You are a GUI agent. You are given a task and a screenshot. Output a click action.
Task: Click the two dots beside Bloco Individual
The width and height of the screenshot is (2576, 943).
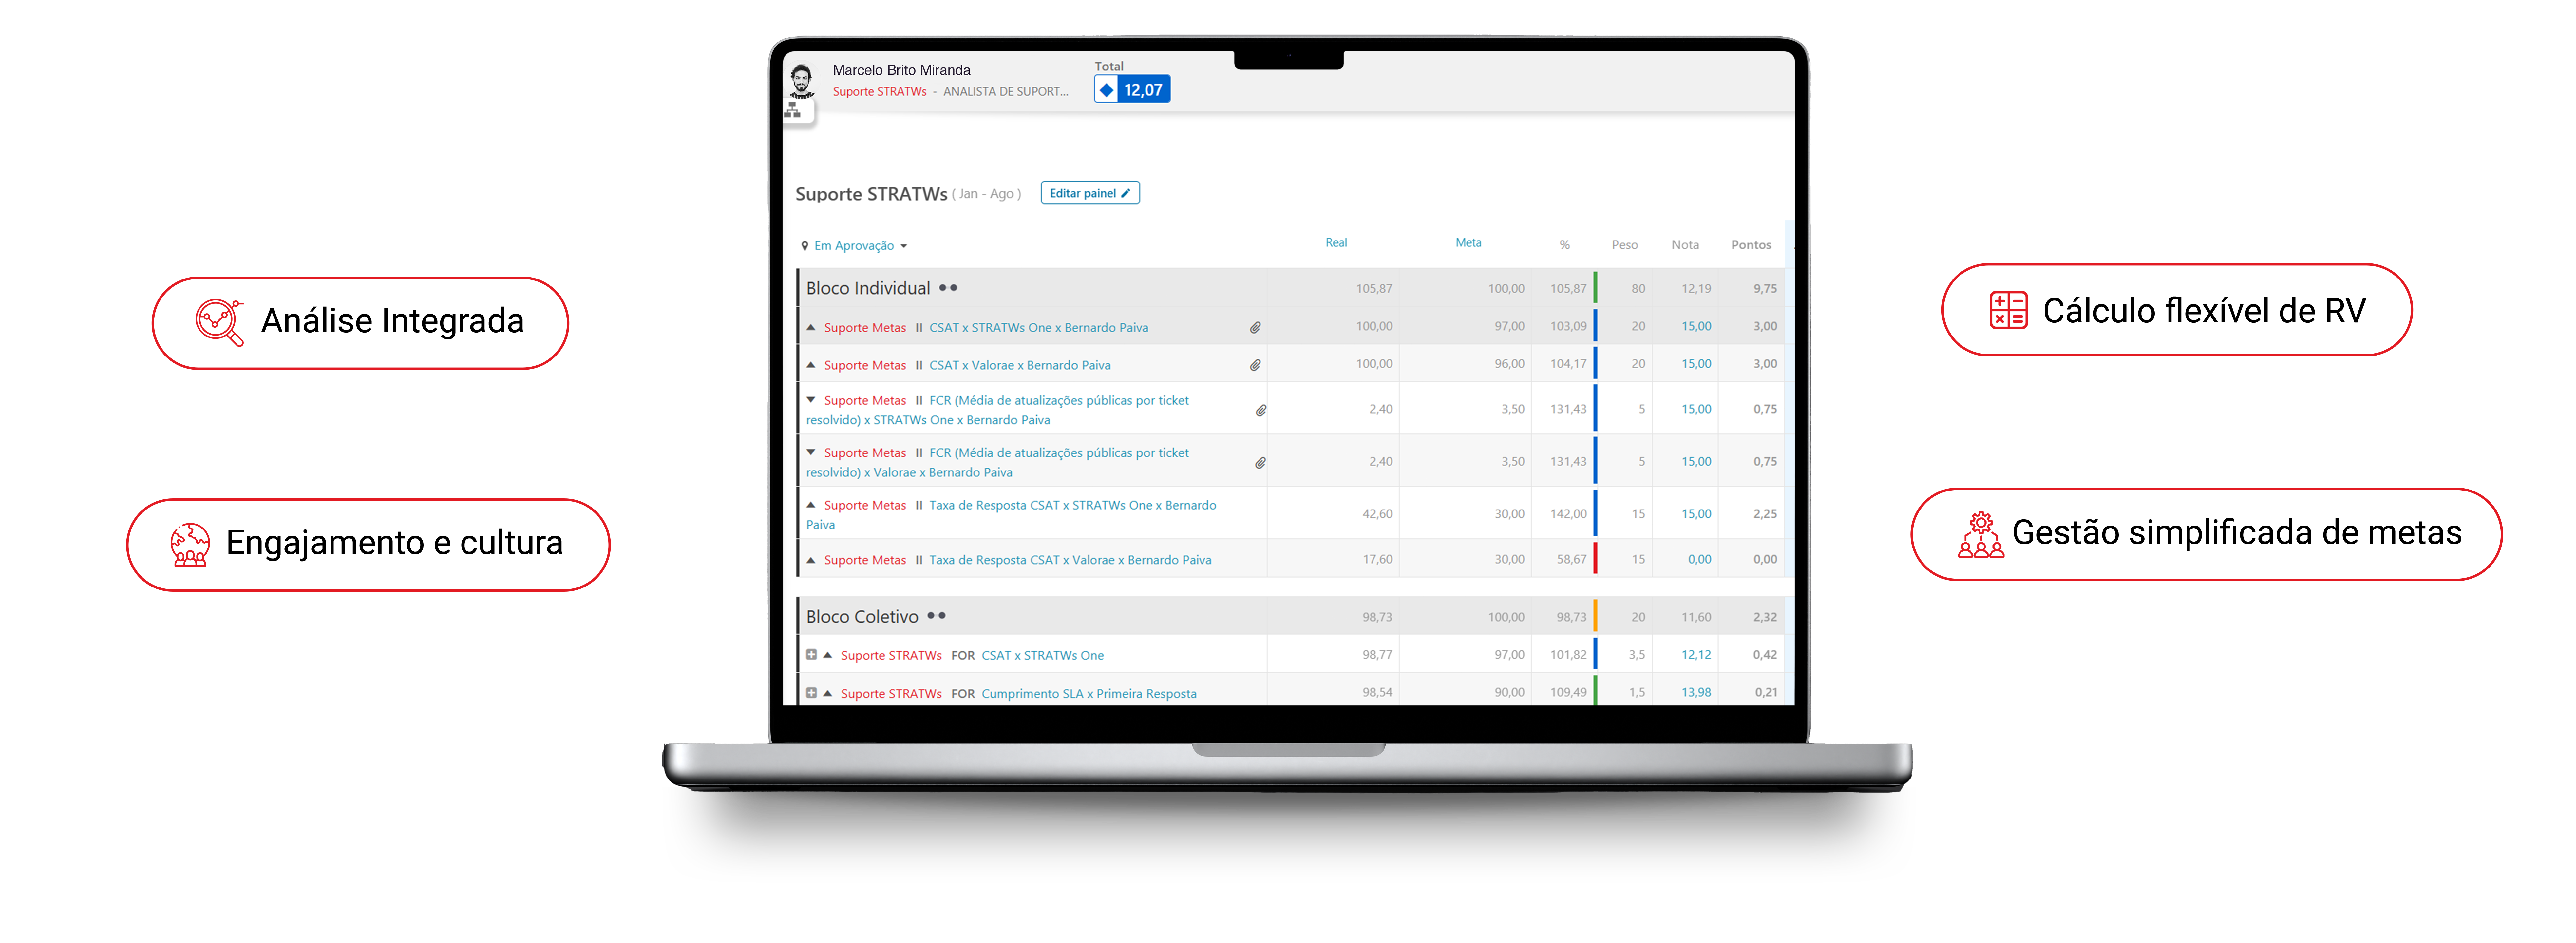click(x=948, y=288)
